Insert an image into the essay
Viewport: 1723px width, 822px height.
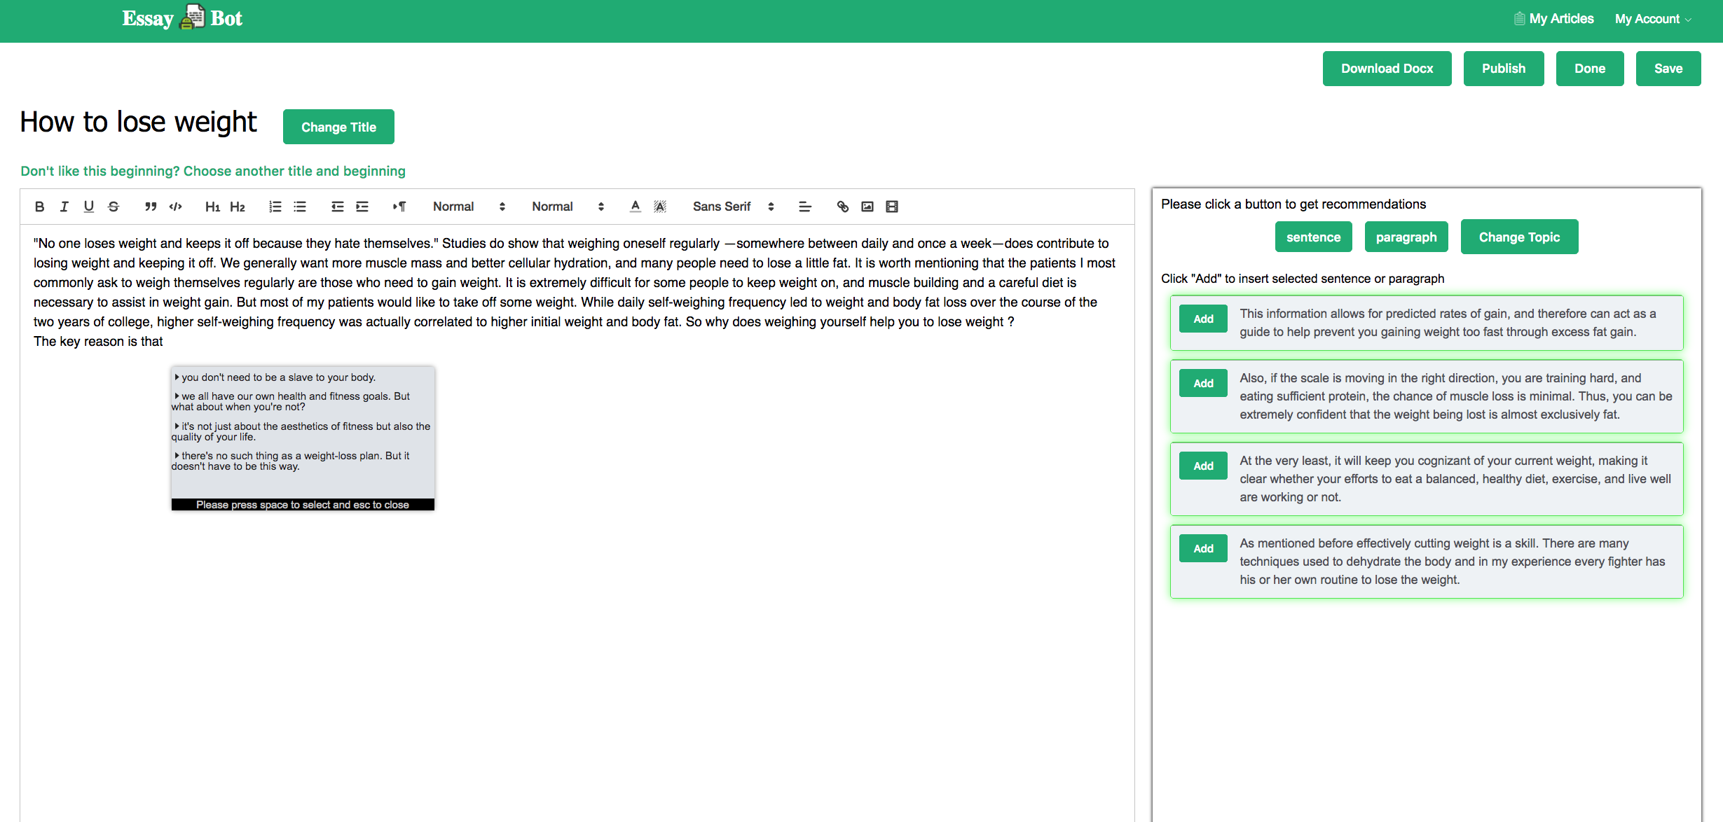[867, 207]
